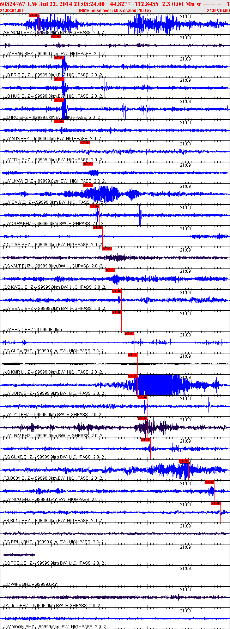Select the red pick marker on CC VALT trace

point(107,249)
